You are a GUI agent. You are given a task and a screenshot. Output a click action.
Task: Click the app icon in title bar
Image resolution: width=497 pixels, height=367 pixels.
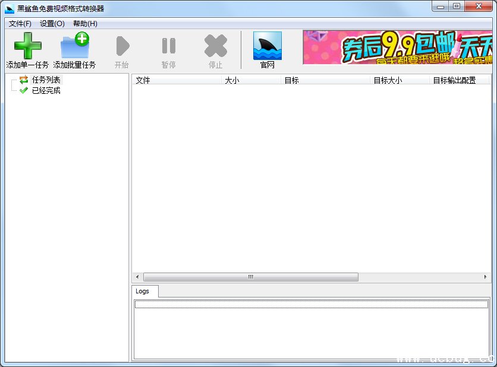[10, 8]
